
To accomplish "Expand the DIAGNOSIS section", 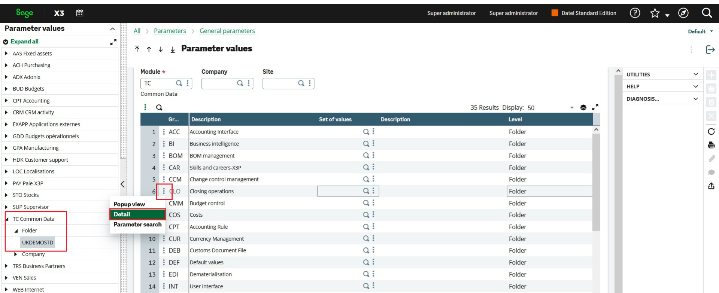I will (695, 99).
